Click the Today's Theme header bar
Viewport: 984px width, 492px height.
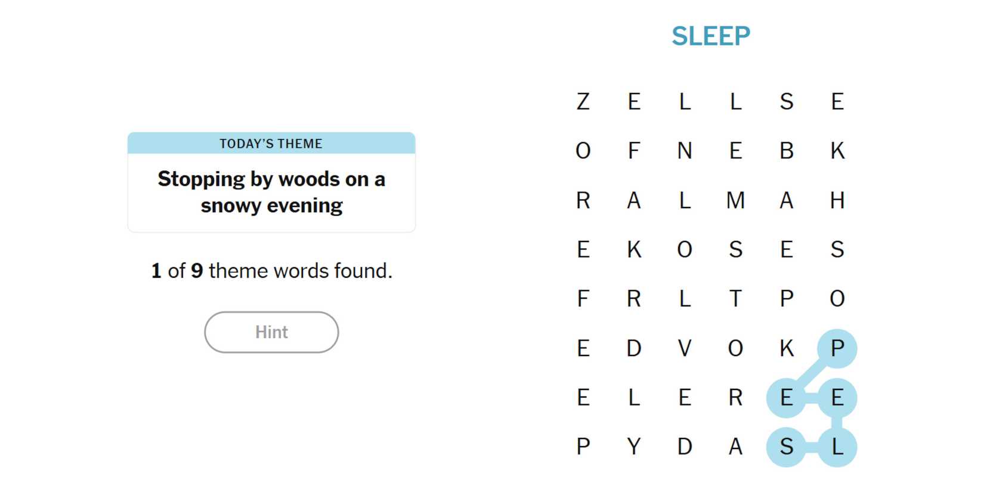(271, 143)
